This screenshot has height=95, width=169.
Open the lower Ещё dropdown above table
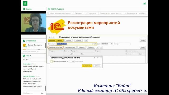point(143,47)
